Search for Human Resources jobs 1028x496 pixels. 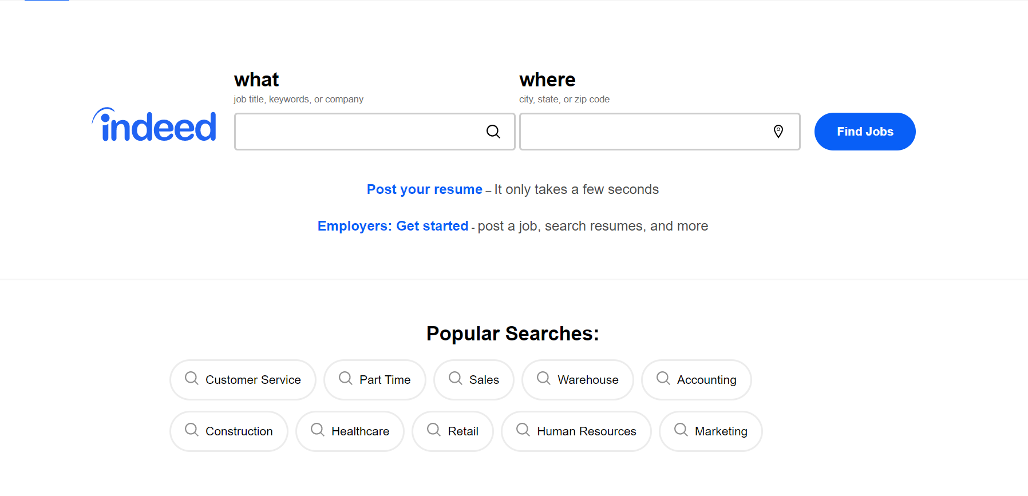pyautogui.click(x=576, y=431)
